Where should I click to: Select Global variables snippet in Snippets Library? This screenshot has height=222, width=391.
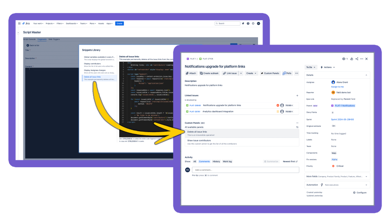(99, 58)
